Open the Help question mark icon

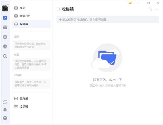[5, 118]
